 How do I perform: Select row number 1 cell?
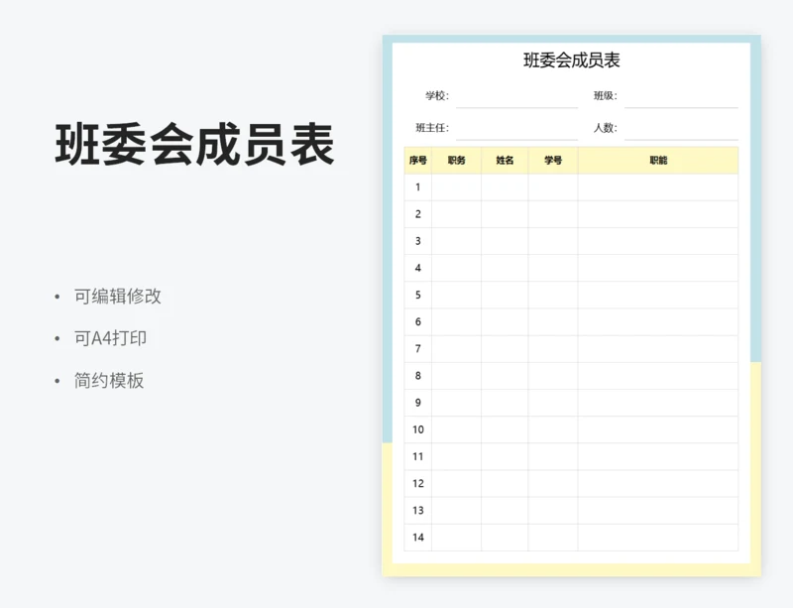[x=417, y=187]
